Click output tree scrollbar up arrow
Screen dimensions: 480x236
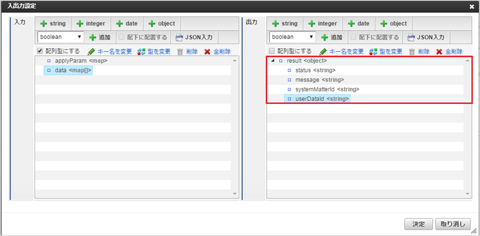point(467,61)
